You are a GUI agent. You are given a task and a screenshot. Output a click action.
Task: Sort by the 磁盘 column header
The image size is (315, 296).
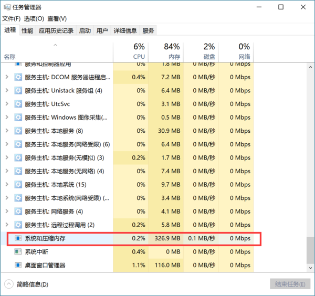tap(201, 52)
